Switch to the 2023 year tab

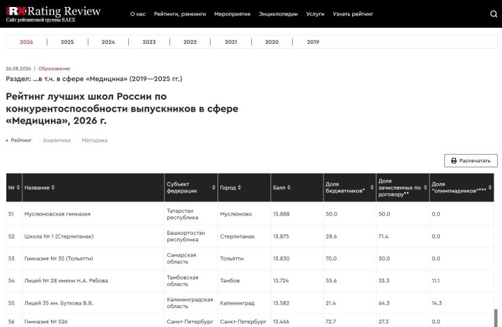(149, 42)
